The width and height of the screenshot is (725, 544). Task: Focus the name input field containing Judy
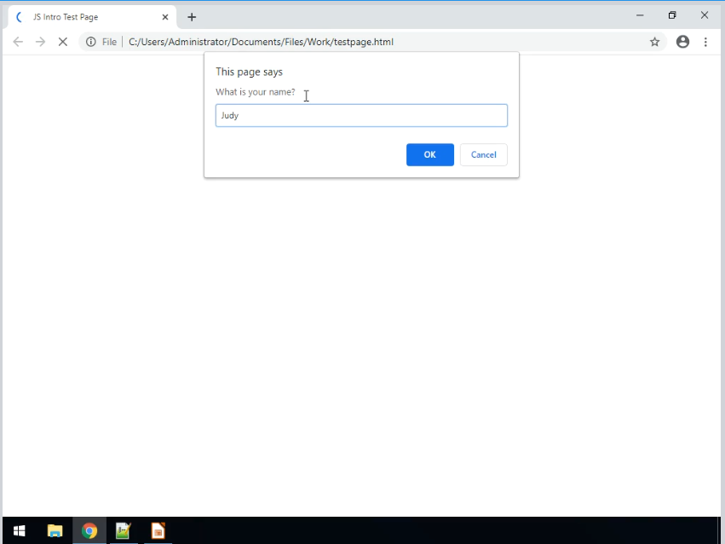click(361, 115)
